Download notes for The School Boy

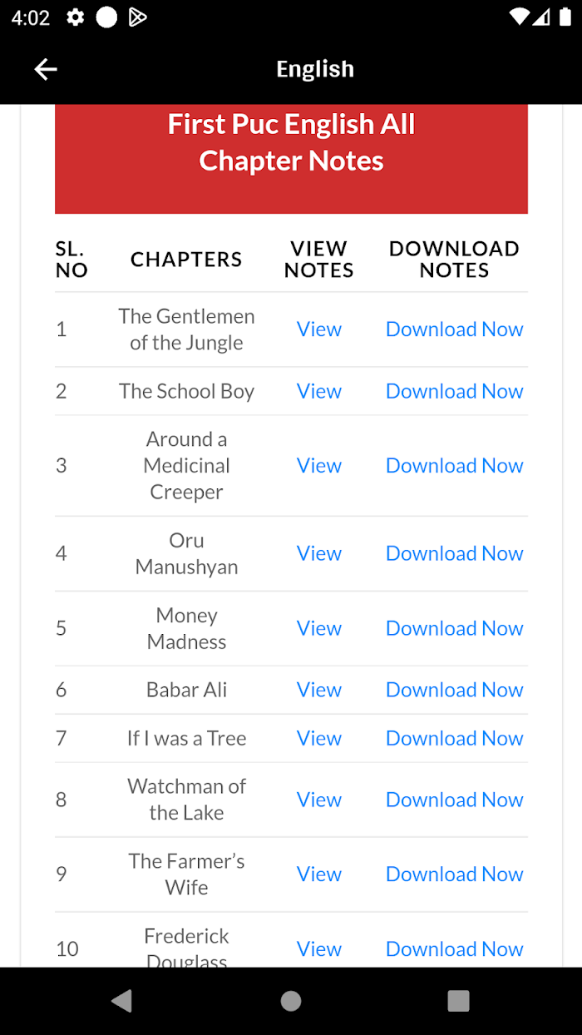[x=455, y=391]
